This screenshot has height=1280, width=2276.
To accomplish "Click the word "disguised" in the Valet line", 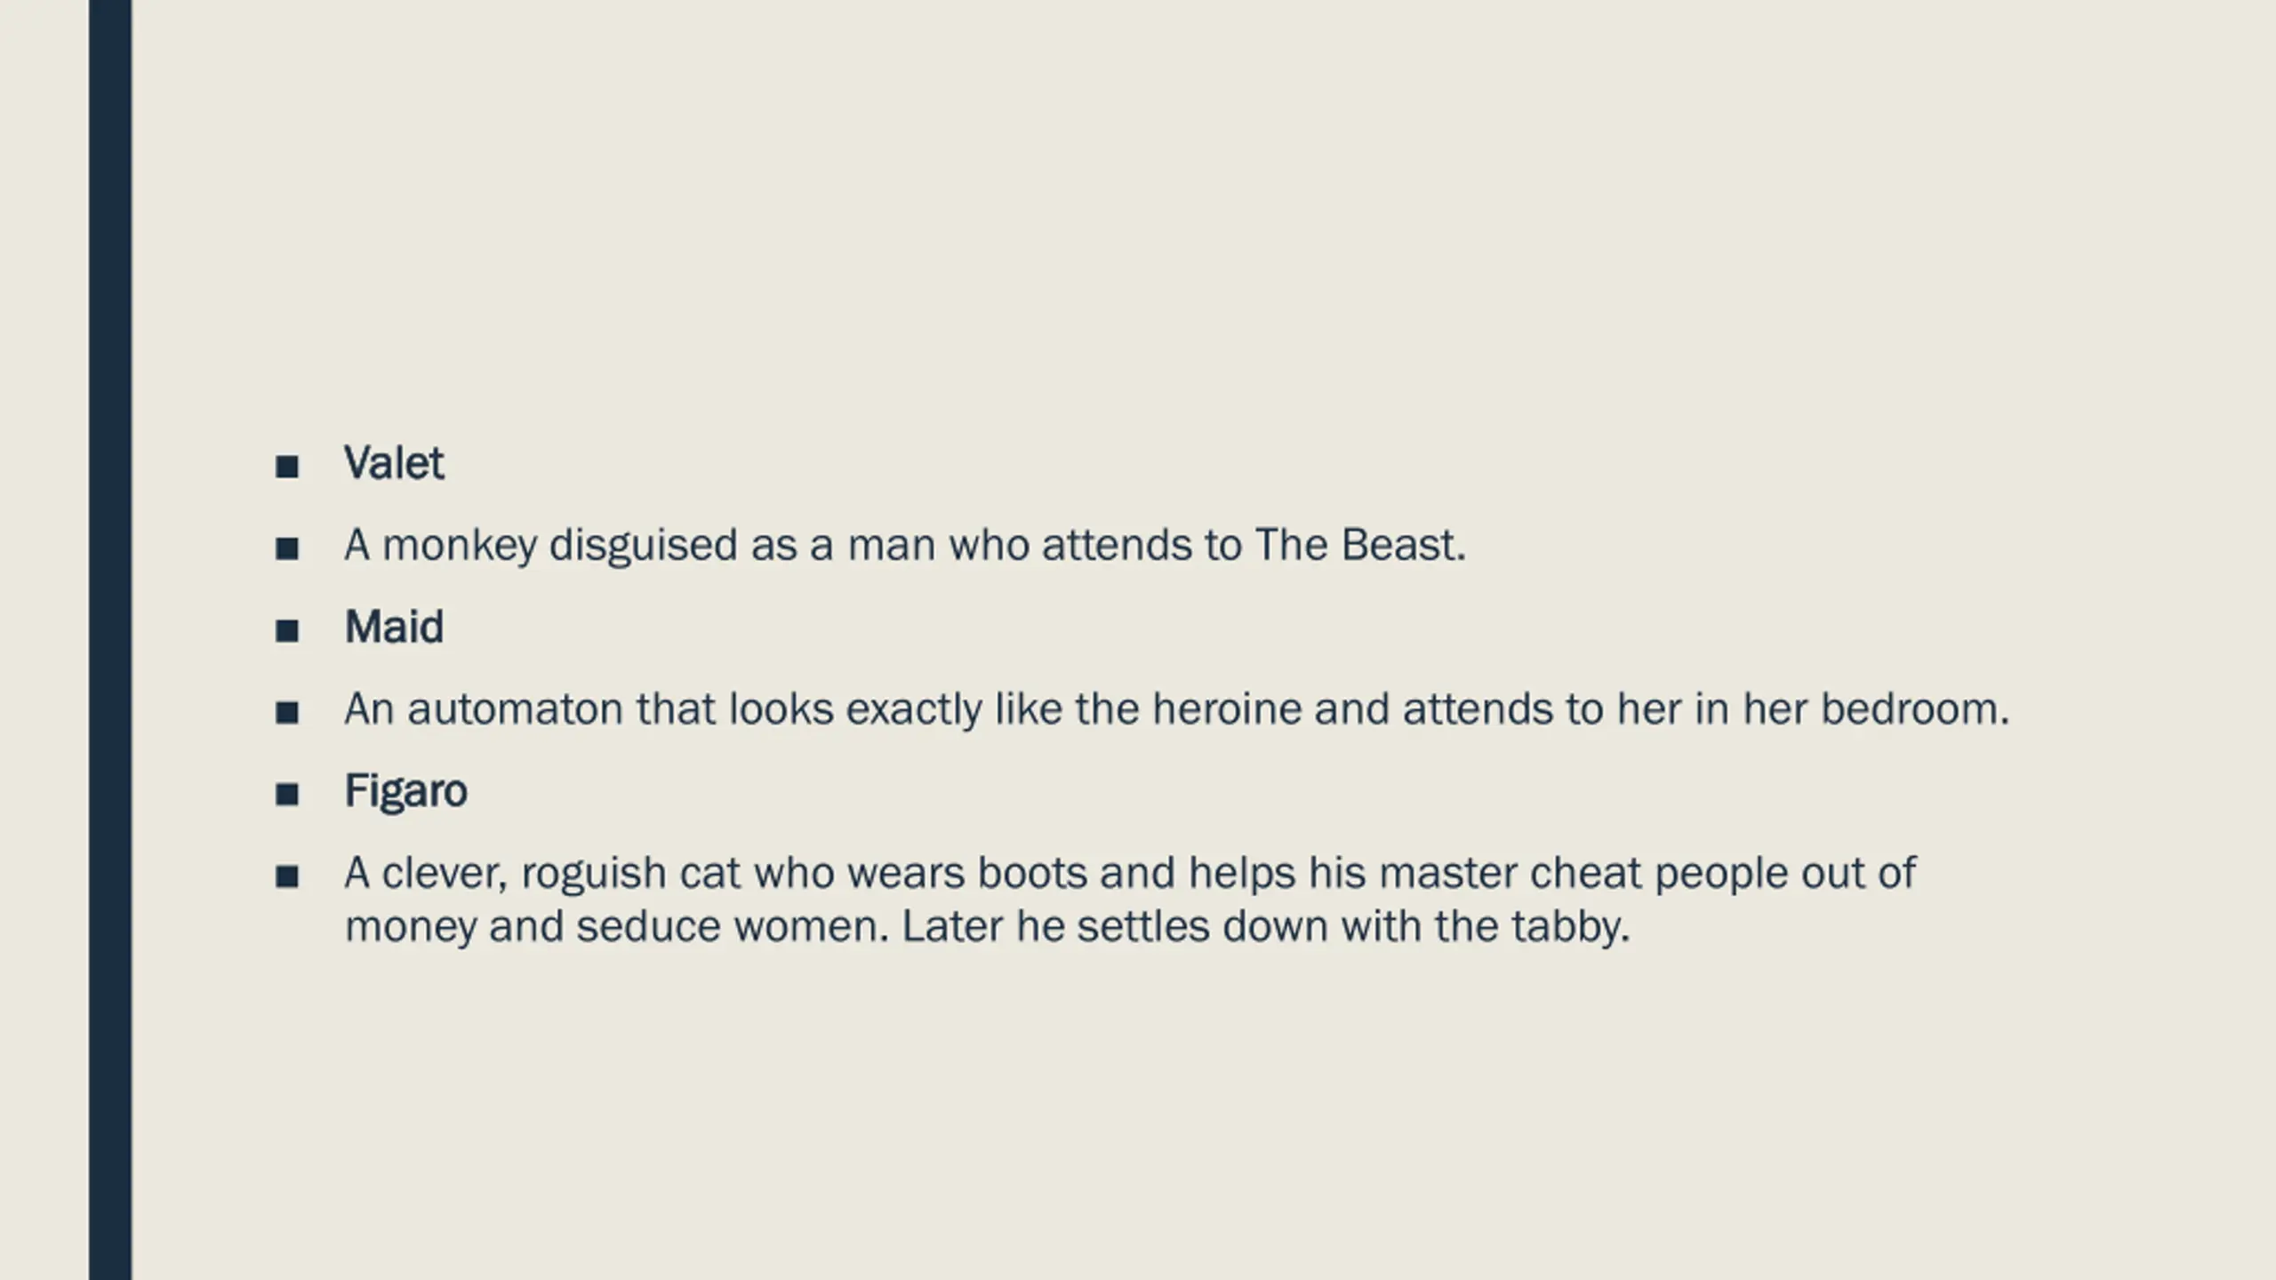I will click(644, 547).
